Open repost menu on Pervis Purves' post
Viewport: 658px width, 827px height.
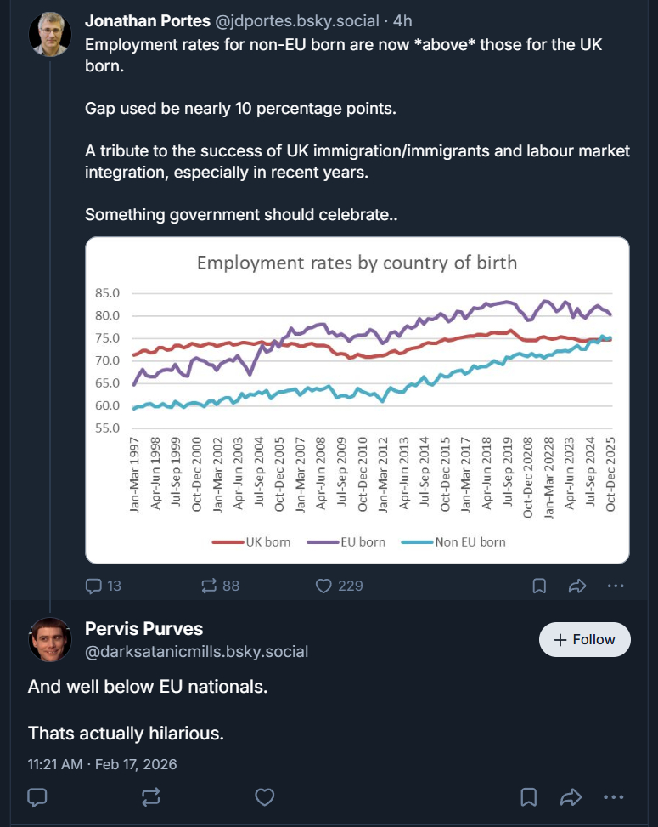[151, 797]
